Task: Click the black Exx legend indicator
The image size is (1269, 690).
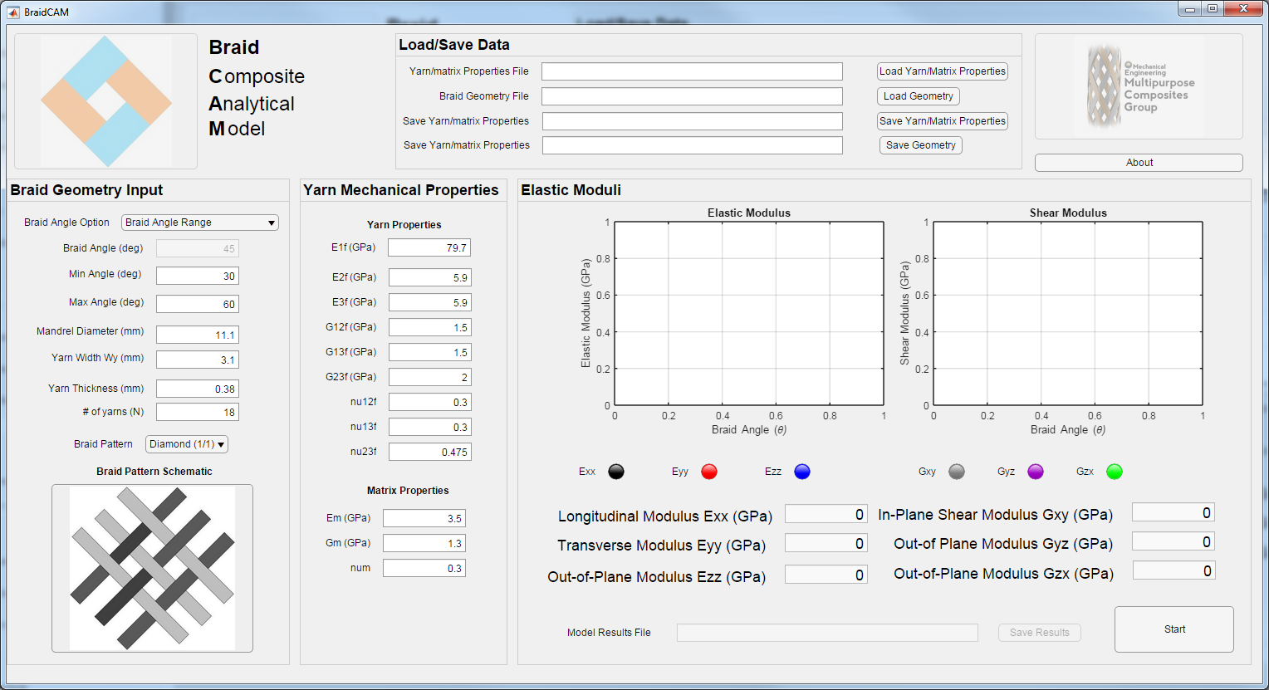Action: (616, 472)
